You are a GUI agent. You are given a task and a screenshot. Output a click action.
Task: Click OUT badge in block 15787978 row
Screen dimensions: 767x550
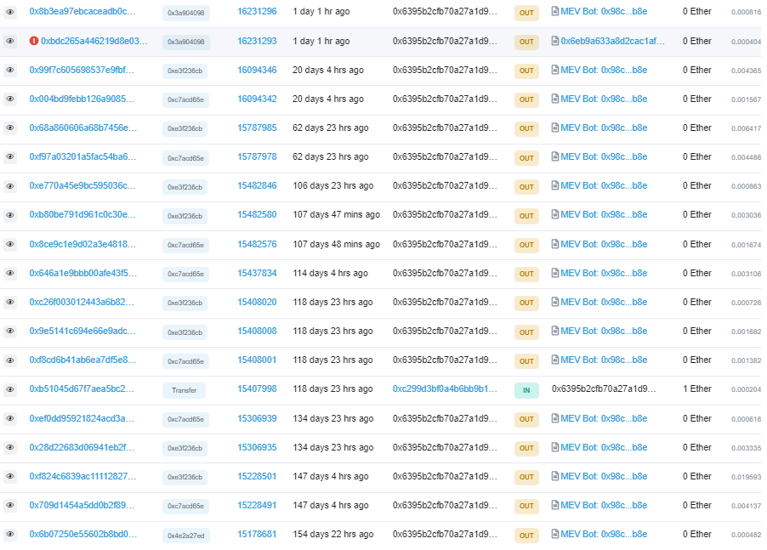click(x=526, y=158)
